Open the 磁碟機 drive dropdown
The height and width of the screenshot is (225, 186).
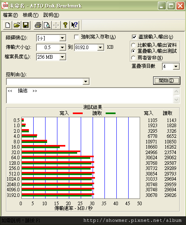click(63, 38)
